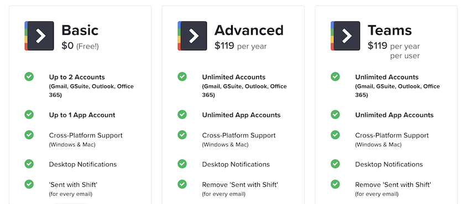The width and height of the screenshot is (470, 204).
Task: Click Basic plan's 'Sent with Shift' check icon
Action: (29, 184)
